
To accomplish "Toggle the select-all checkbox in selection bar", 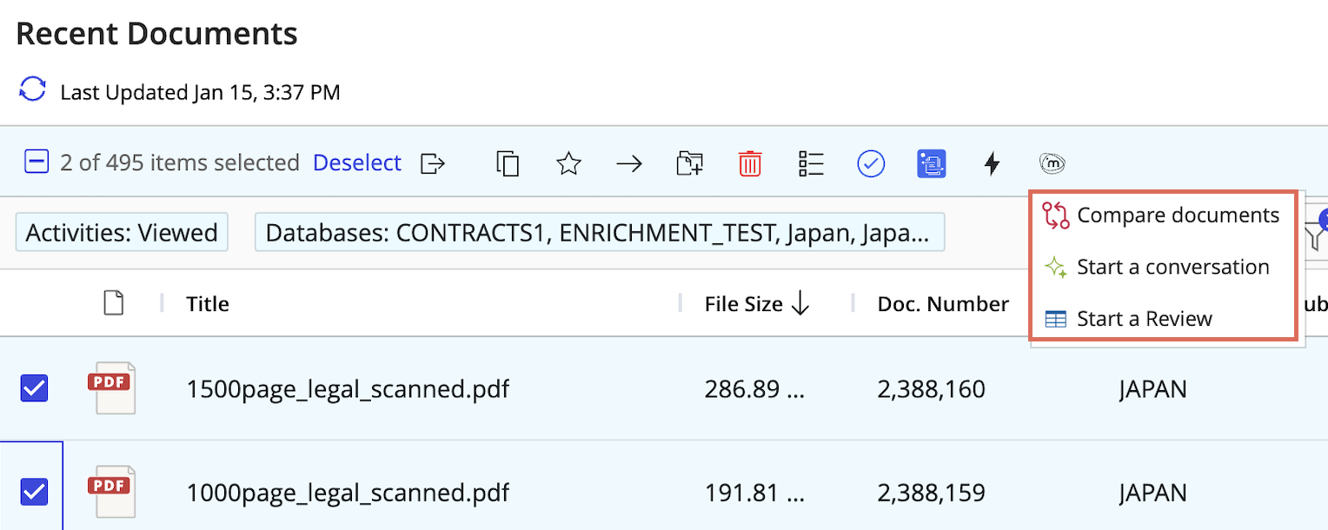I will (x=36, y=162).
